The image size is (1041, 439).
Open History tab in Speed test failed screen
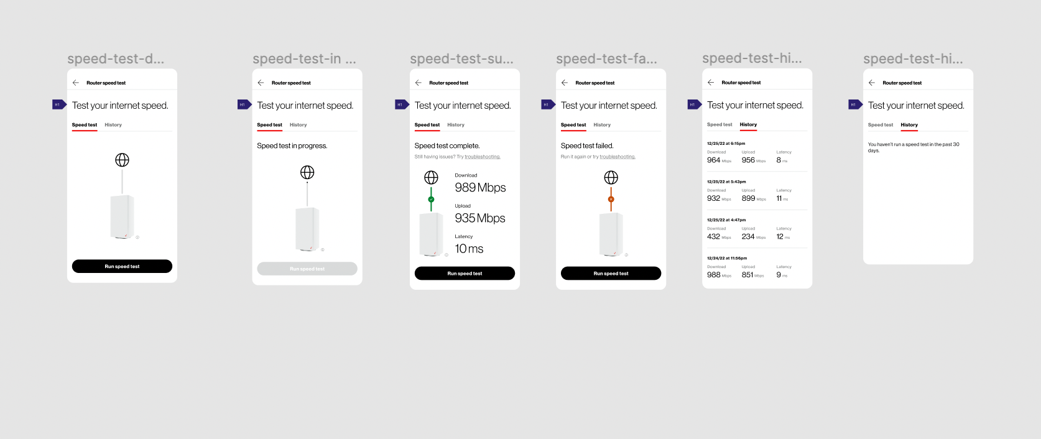(x=602, y=125)
